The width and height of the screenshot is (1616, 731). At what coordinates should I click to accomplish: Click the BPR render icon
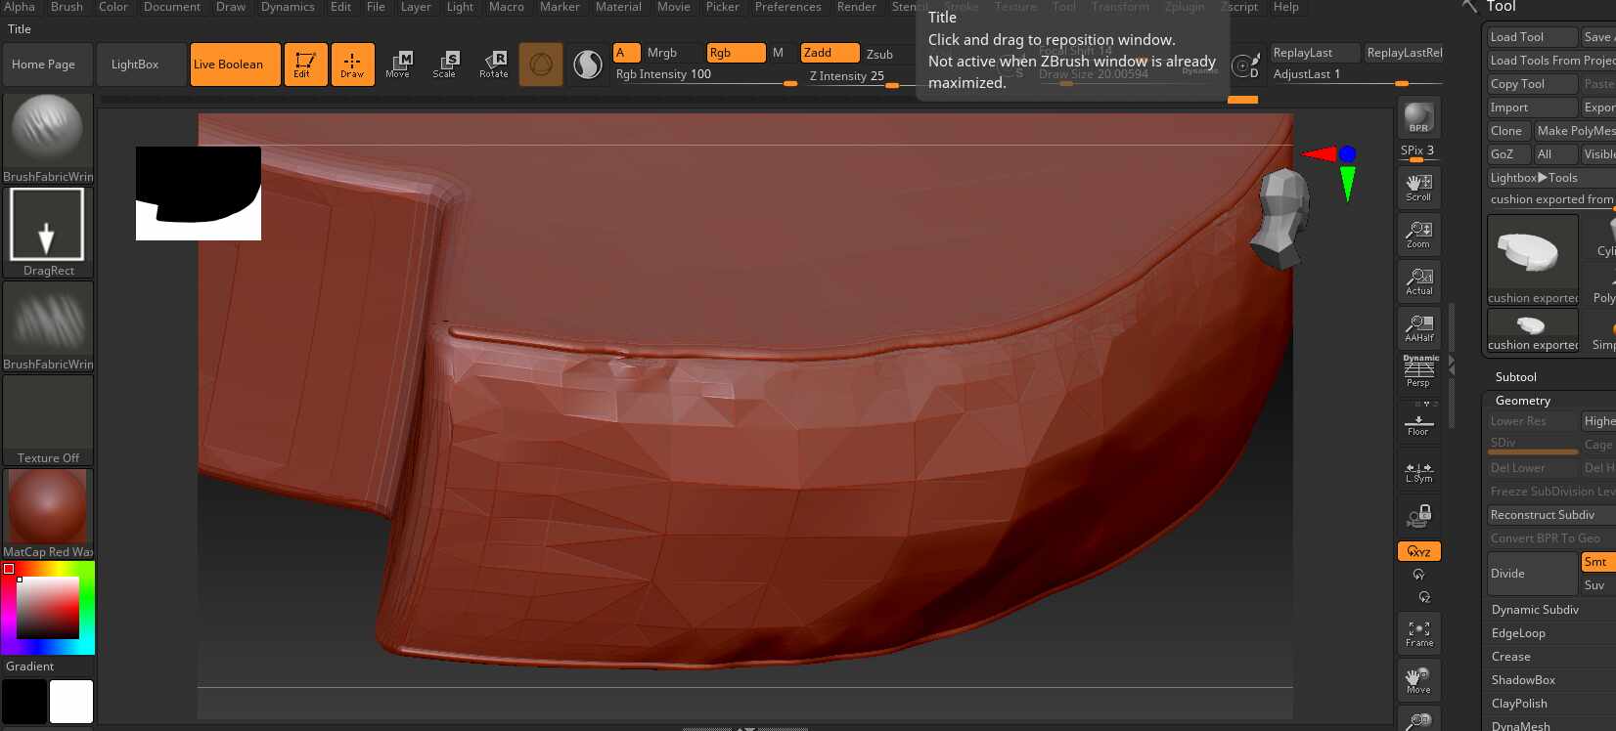tap(1418, 117)
